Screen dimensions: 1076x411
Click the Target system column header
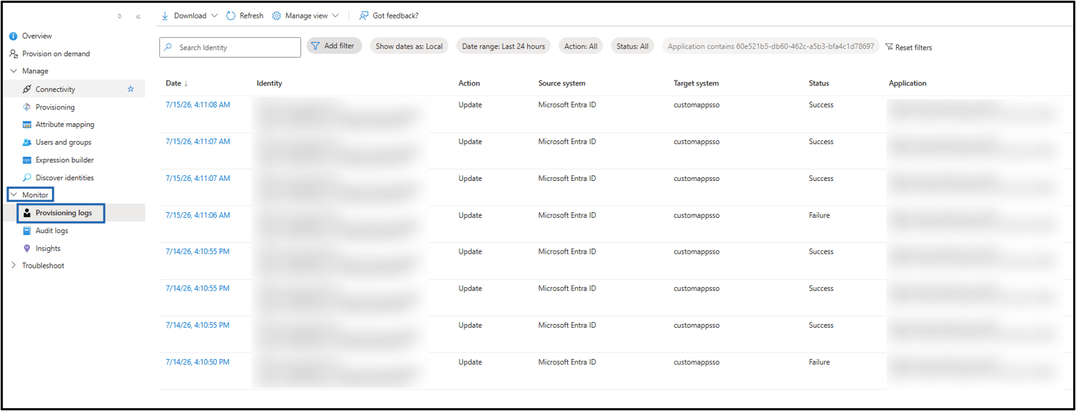tap(696, 83)
